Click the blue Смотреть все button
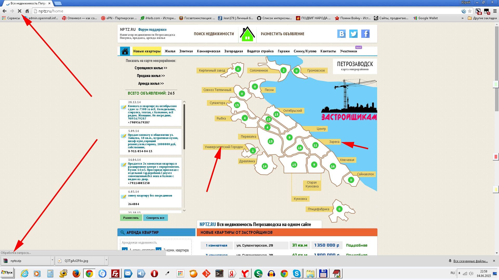The height and width of the screenshot is (280, 499). coord(155,218)
